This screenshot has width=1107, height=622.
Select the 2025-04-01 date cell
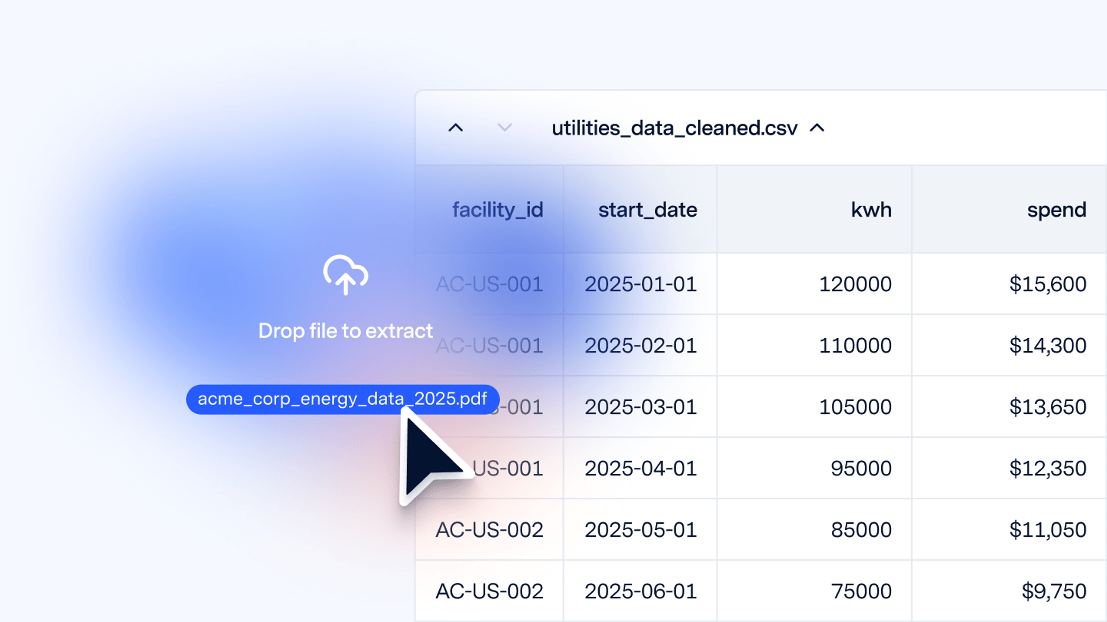tap(640, 468)
